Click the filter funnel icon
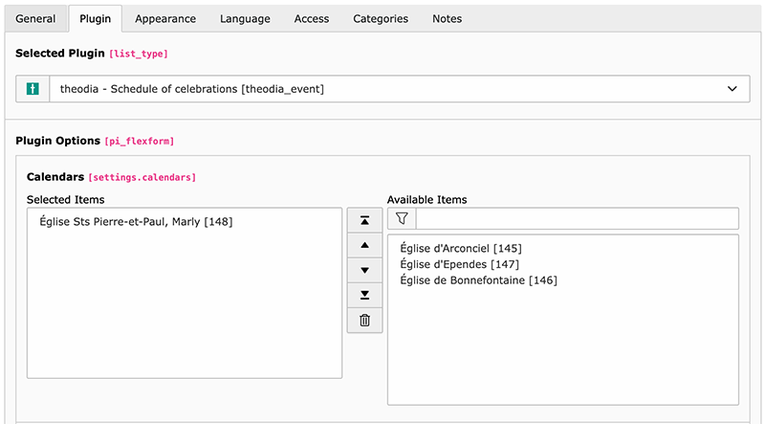Image resolution: width=765 pixels, height=424 pixels. (402, 219)
